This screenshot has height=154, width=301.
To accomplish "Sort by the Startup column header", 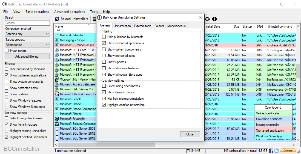I will coord(247,26).
